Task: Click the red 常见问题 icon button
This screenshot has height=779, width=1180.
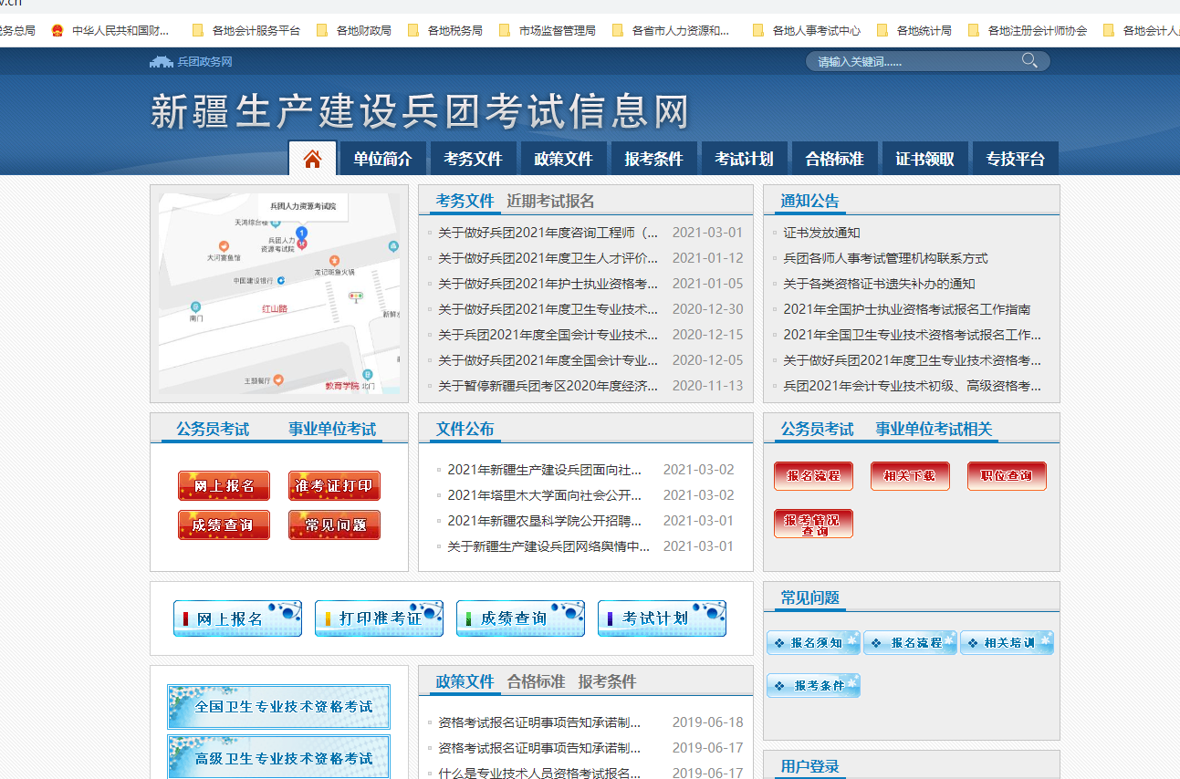Action: click(334, 525)
